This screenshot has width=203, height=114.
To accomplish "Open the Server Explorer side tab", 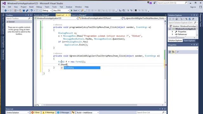I will point(3,42).
